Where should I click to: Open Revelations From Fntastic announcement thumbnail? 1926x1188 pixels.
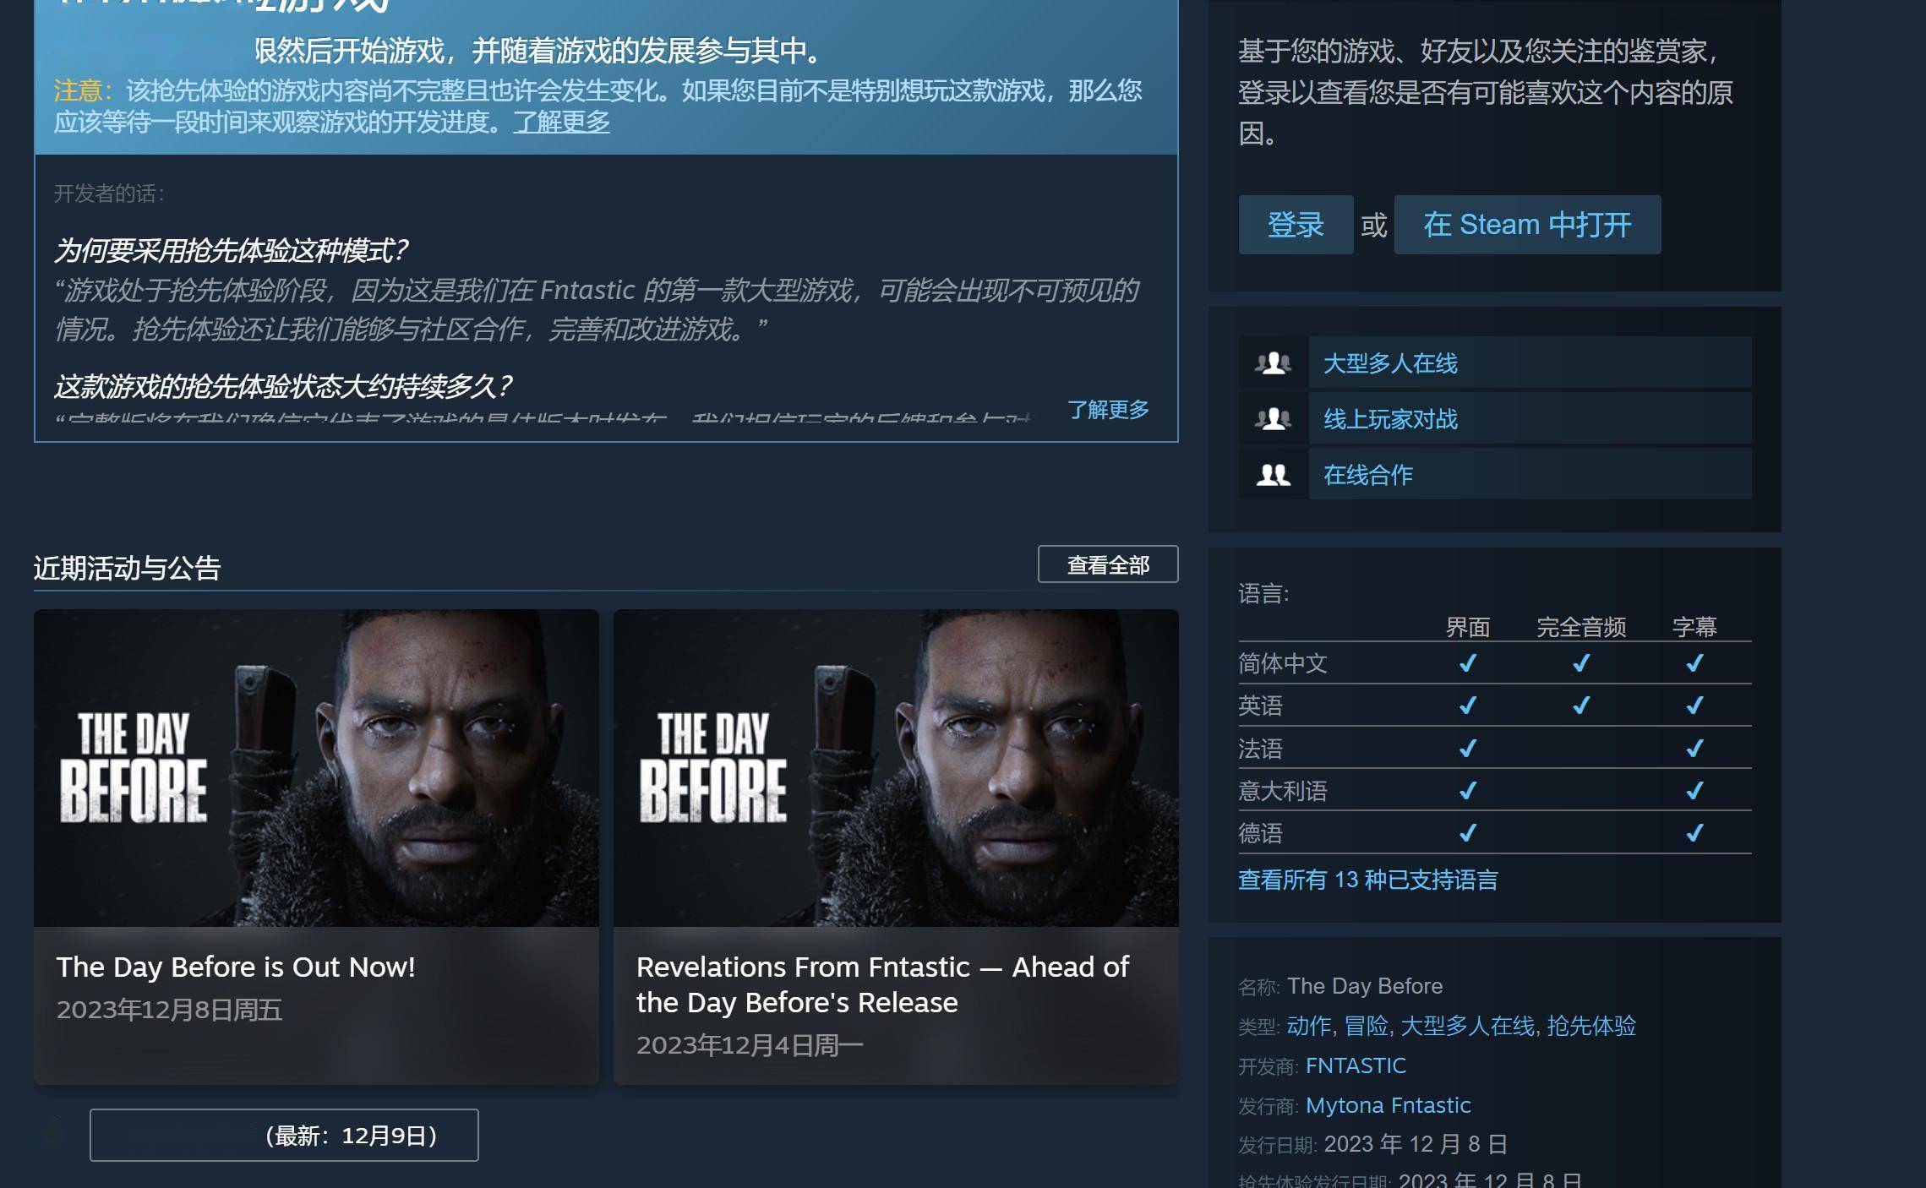click(896, 767)
